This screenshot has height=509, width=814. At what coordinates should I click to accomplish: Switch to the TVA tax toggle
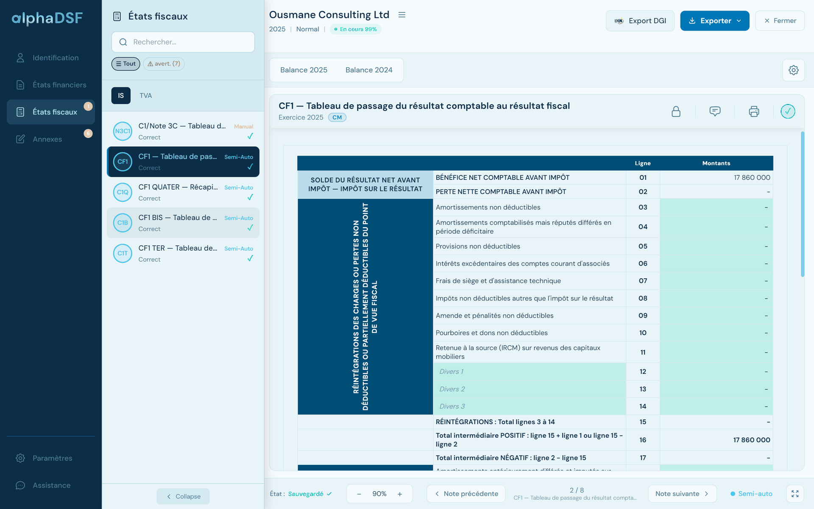click(145, 95)
